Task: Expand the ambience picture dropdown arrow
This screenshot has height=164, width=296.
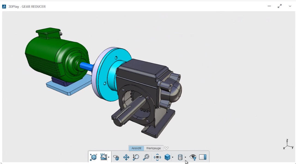Action: point(109,157)
